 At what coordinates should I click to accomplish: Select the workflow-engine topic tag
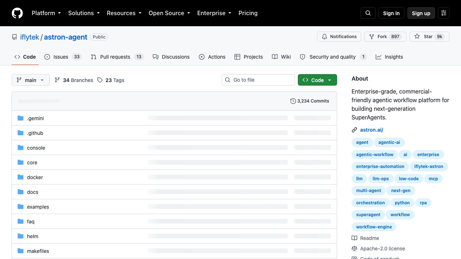[374, 227]
